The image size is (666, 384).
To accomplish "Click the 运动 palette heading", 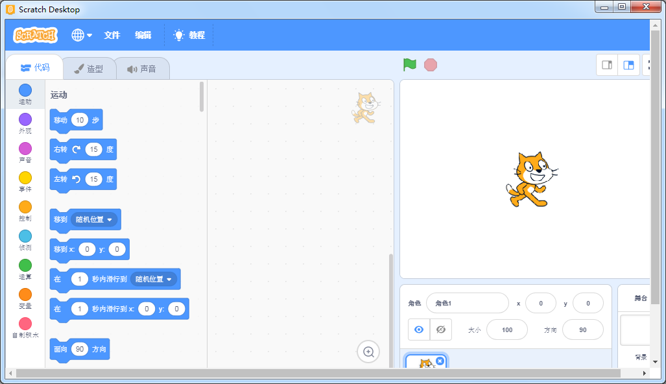I will click(x=58, y=95).
